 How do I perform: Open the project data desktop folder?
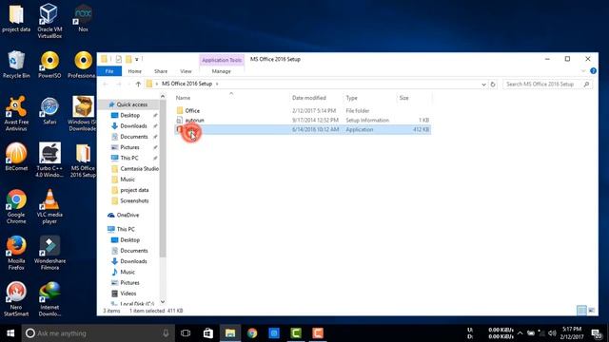[x=16, y=18]
